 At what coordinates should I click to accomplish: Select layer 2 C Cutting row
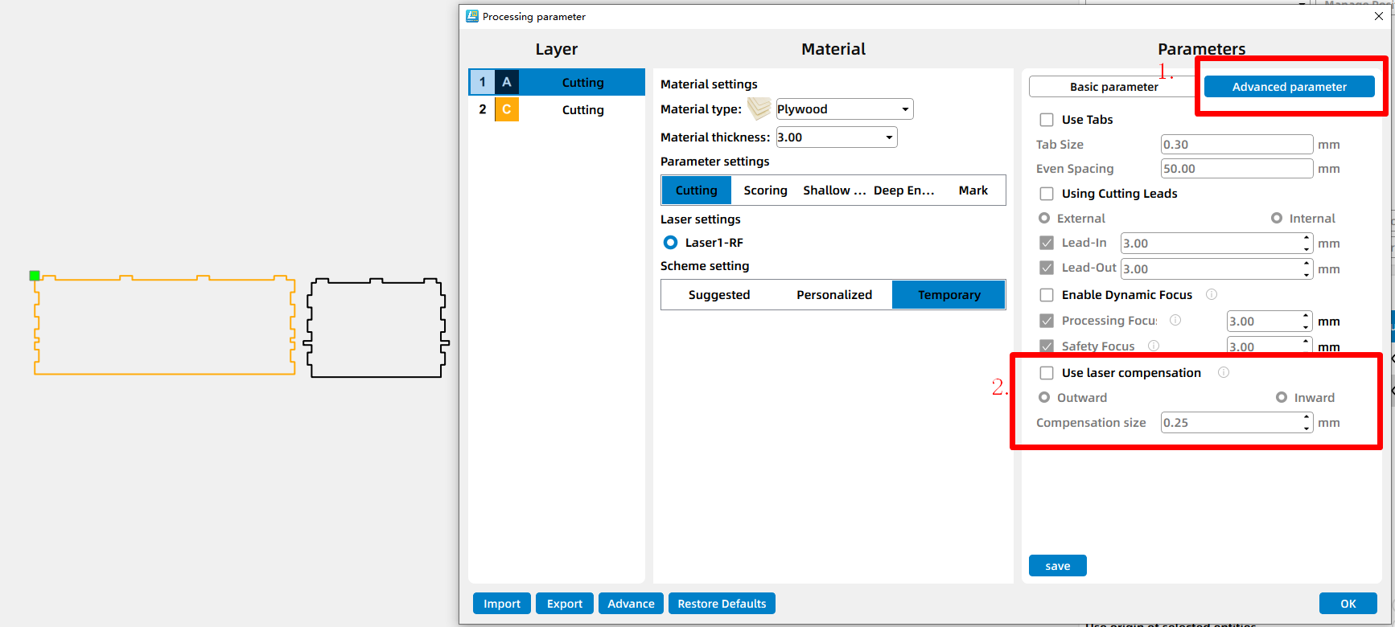(557, 109)
